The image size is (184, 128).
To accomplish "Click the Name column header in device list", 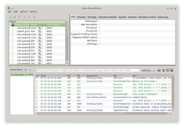I will tap(19, 22).
